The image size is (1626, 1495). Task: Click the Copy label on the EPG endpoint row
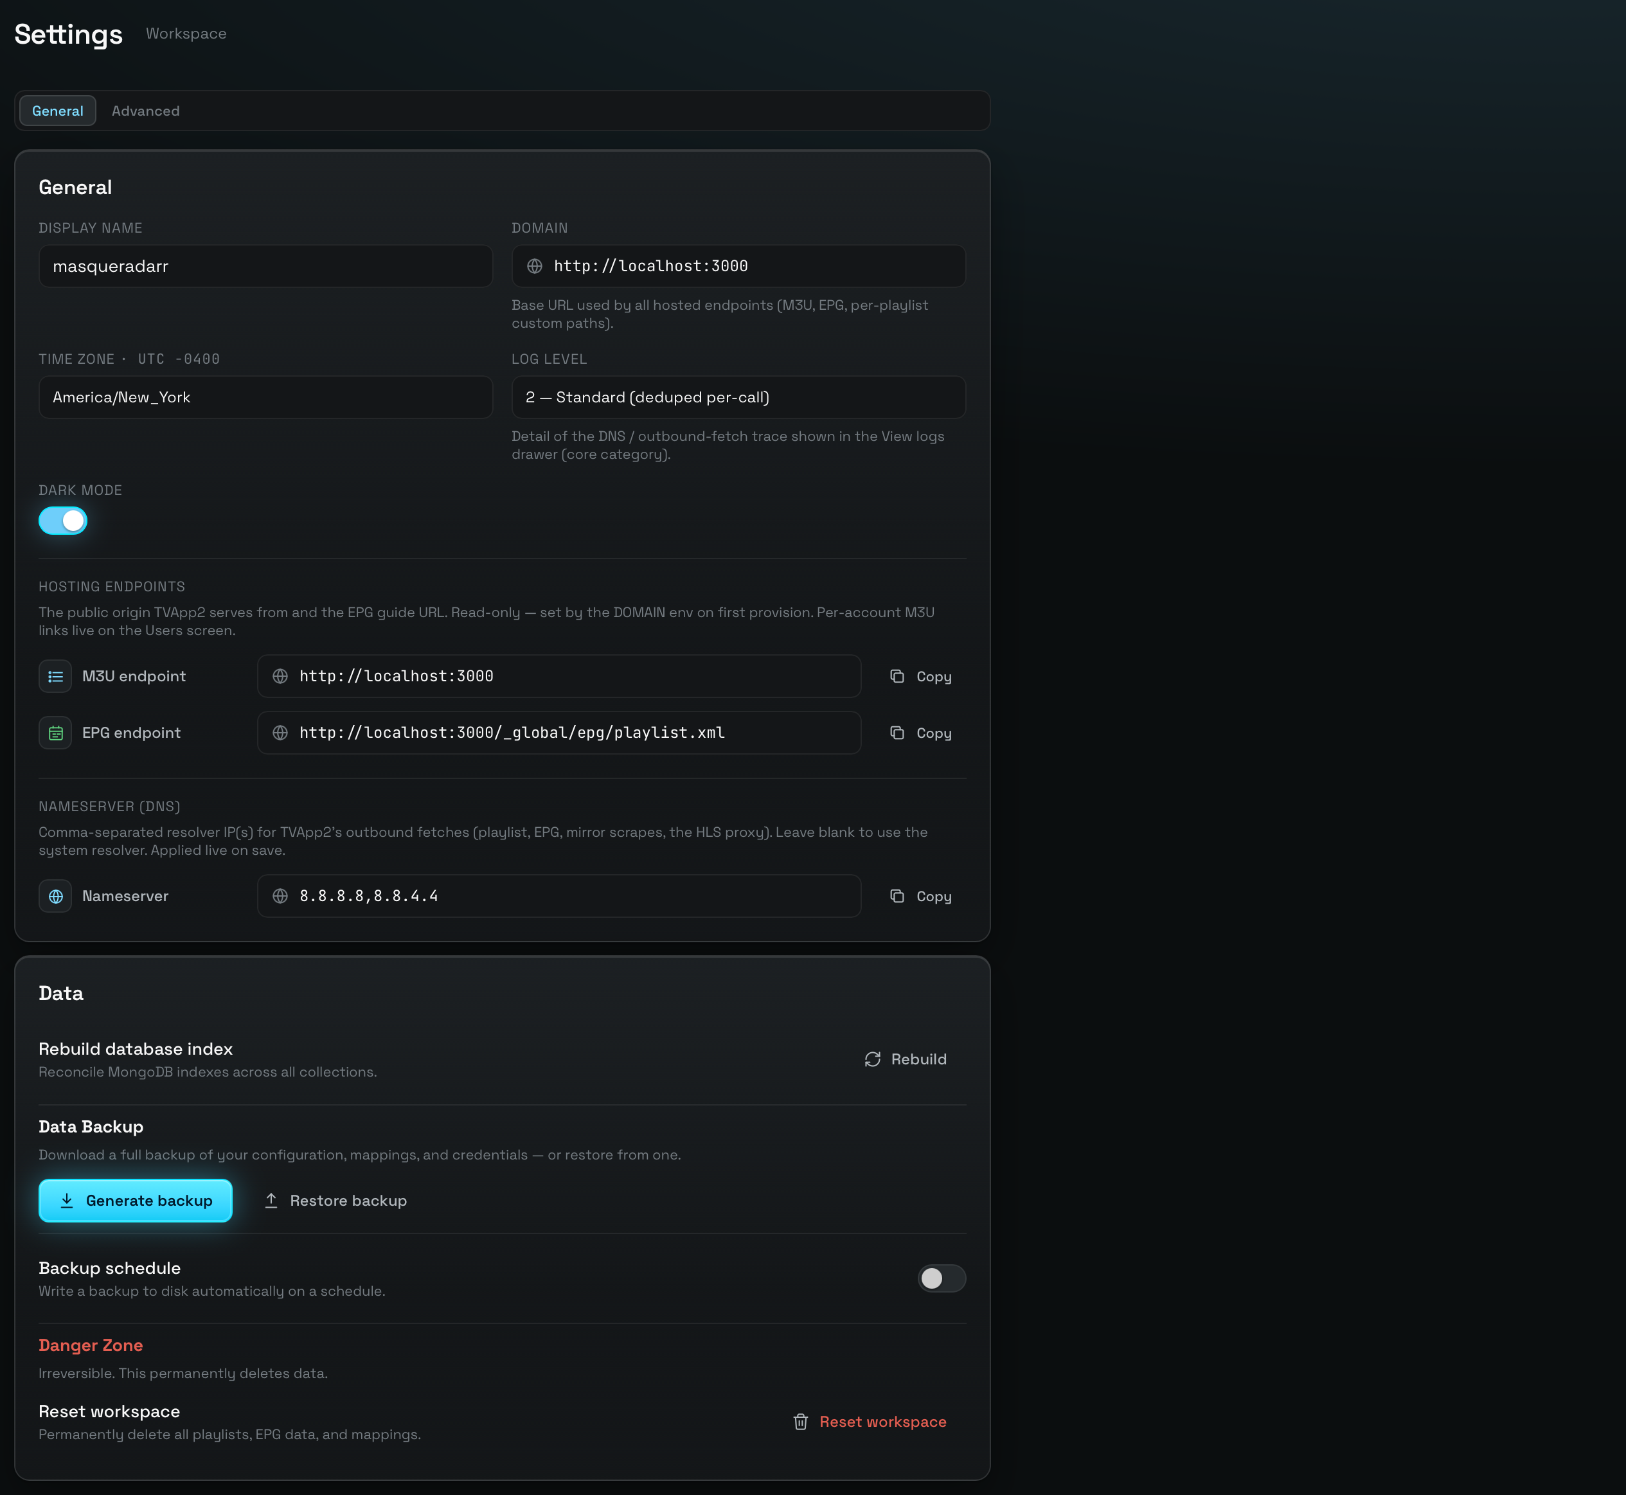click(x=934, y=734)
